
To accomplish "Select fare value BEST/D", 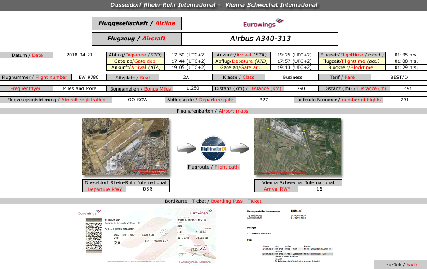I will [x=399, y=77].
